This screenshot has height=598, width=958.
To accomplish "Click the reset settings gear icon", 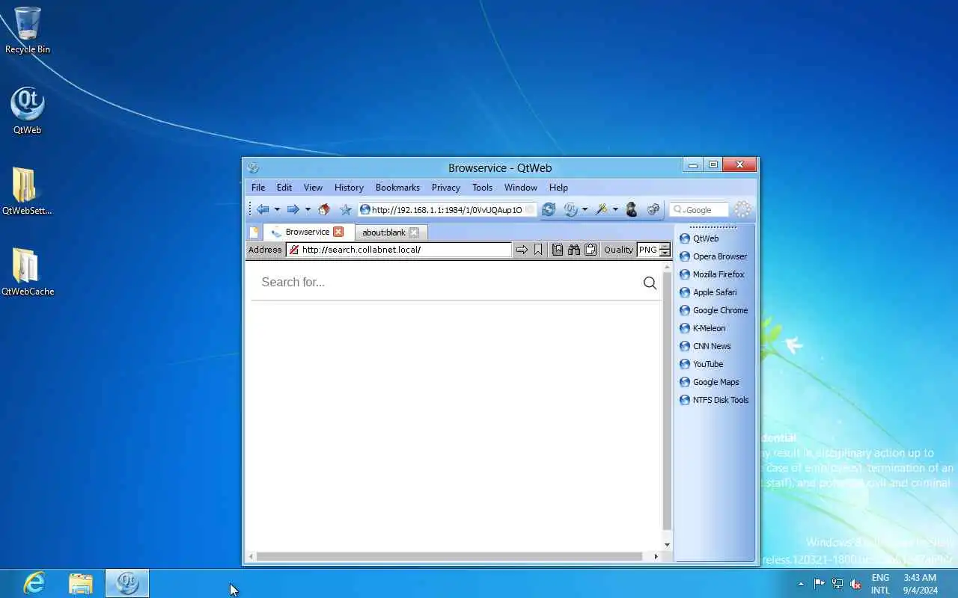I will [x=653, y=210].
